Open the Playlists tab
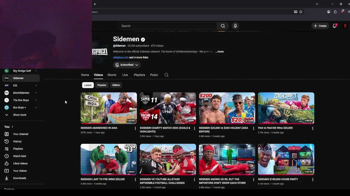The width and height of the screenshot is (350, 196). (x=139, y=75)
